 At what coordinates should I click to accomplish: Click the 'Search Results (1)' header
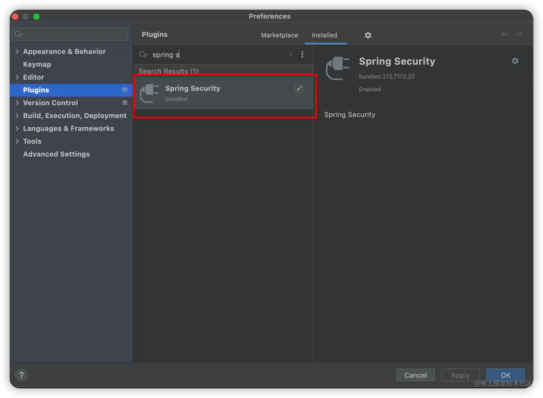click(168, 71)
